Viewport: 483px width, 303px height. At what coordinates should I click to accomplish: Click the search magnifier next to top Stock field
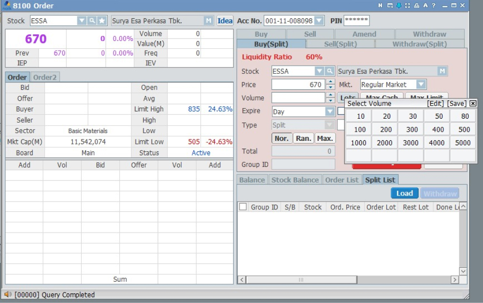point(92,21)
